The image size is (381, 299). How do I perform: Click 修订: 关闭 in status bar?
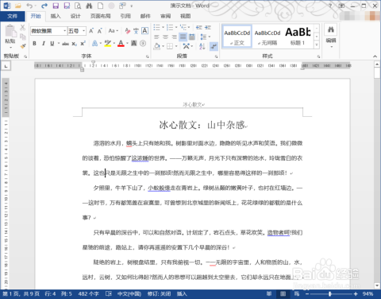pos(159,293)
